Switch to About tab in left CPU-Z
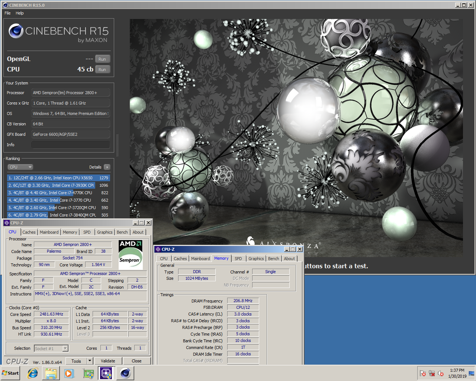This screenshot has width=476, height=381. pyautogui.click(x=138, y=232)
